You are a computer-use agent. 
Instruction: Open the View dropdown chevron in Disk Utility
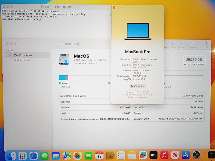pyautogui.click(x=61, y=43)
